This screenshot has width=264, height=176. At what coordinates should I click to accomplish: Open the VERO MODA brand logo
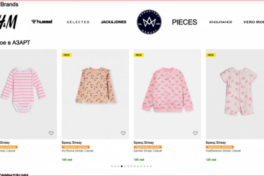[x=254, y=22]
